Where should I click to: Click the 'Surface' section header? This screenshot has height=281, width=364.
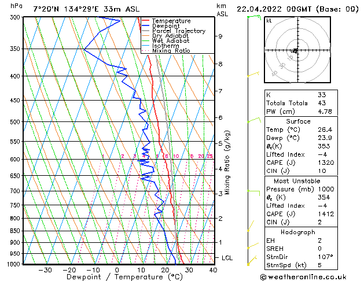click(x=298, y=121)
